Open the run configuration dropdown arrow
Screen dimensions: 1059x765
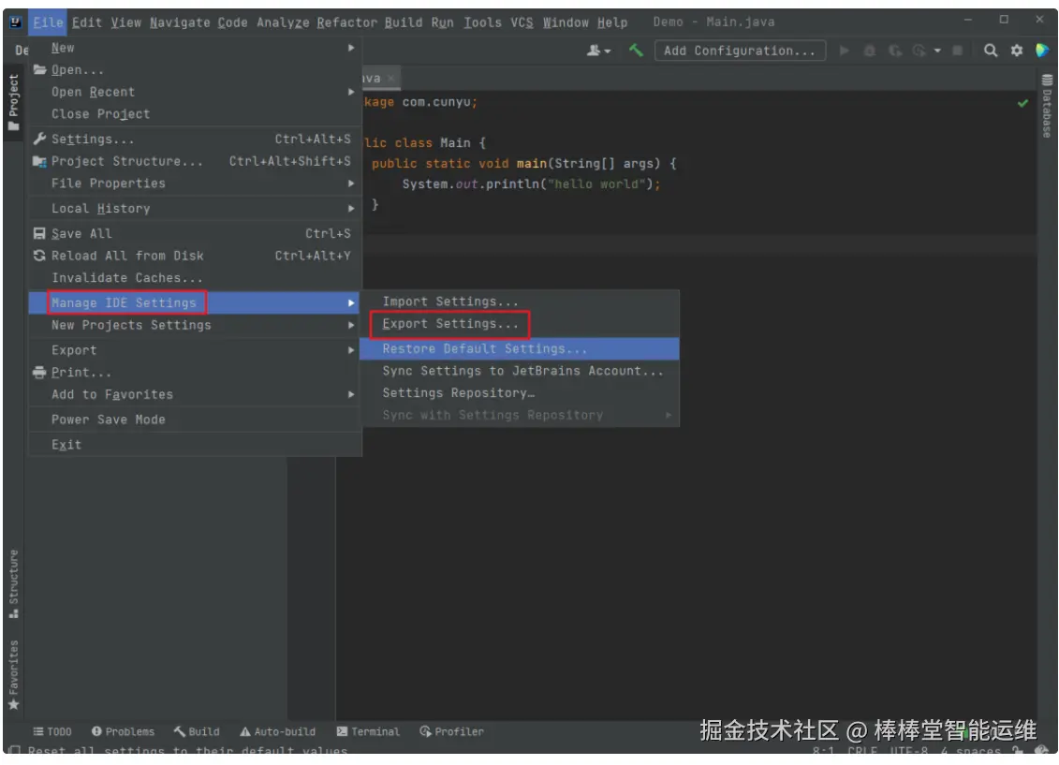click(x=937, y=51)
